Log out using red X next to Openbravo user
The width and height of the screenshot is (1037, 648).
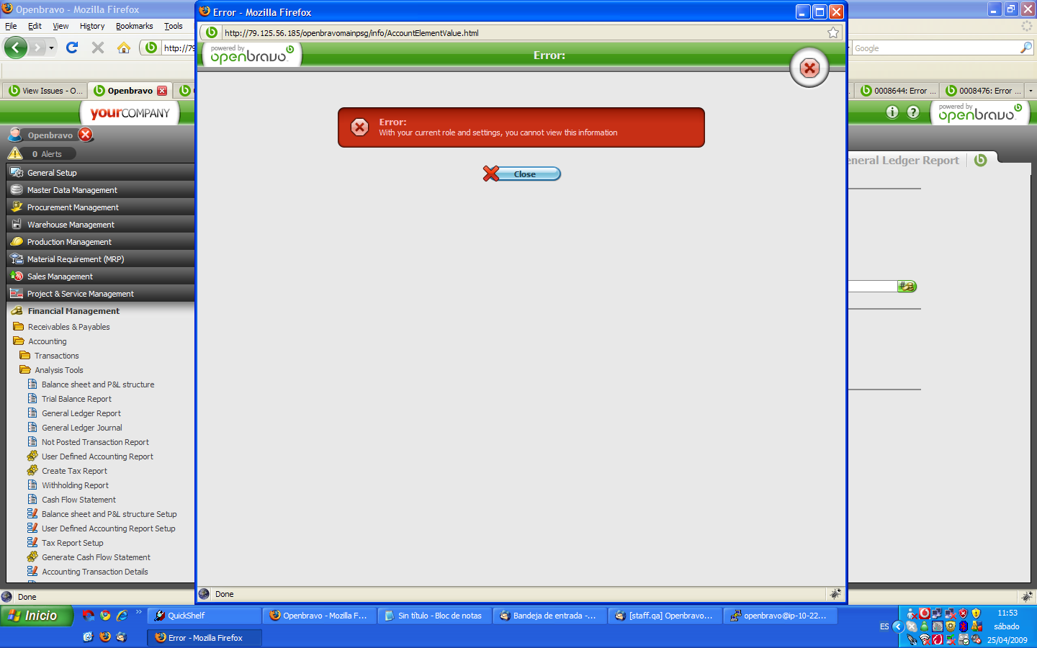point(86,135)
